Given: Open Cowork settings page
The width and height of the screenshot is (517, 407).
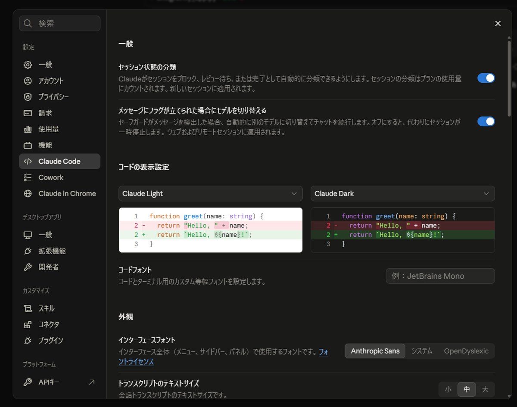Looking at the screenshot, I should tap(60, 177).
